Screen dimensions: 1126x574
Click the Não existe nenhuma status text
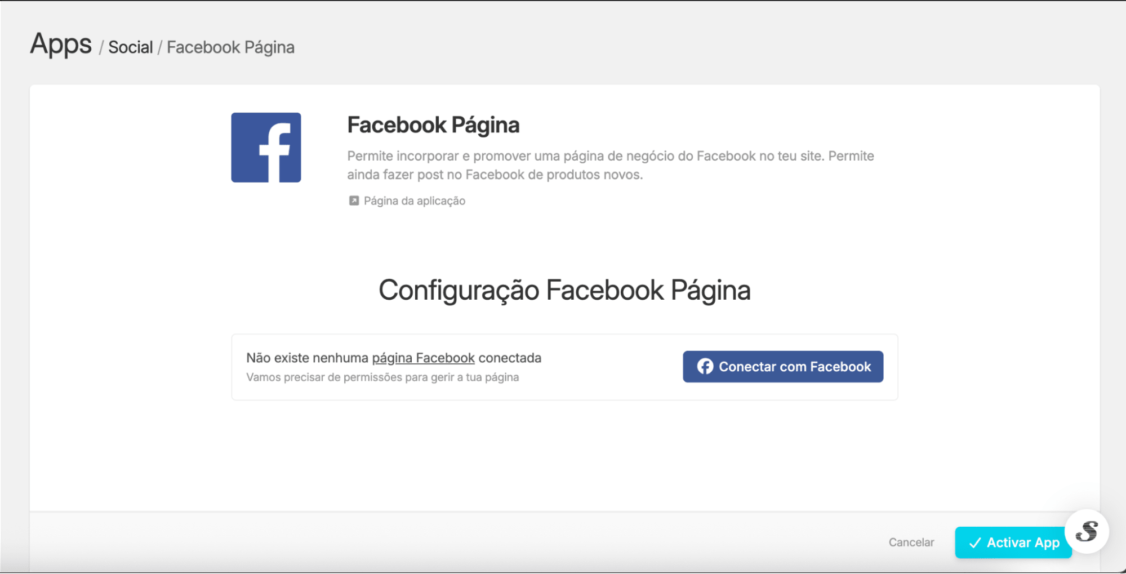(x=308, y=358)
